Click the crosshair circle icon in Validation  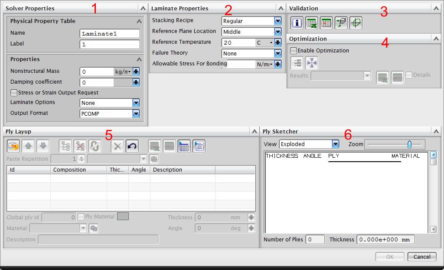coord(356,23)
